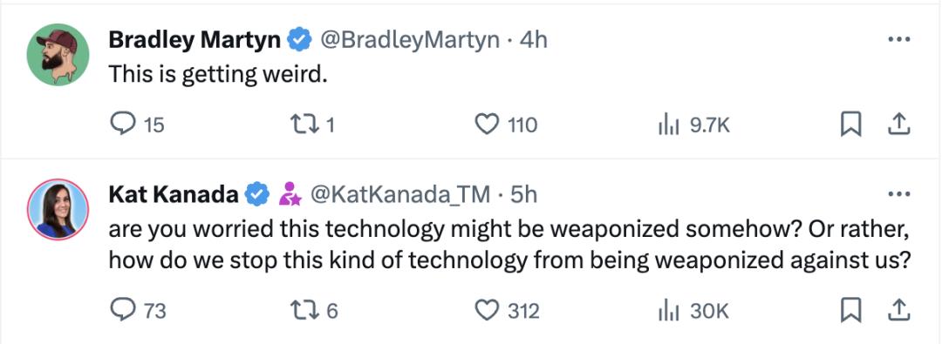Viewport: 942px width, 344px height.
Task: Open more options for Bradley Martyn's tweet
Action: (898, 39)
